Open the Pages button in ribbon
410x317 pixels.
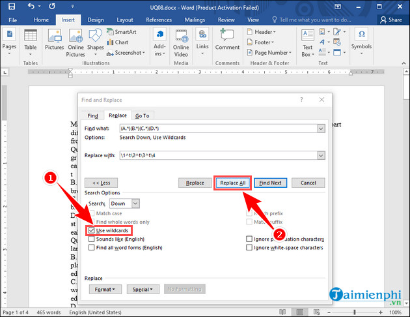(9, 42)
